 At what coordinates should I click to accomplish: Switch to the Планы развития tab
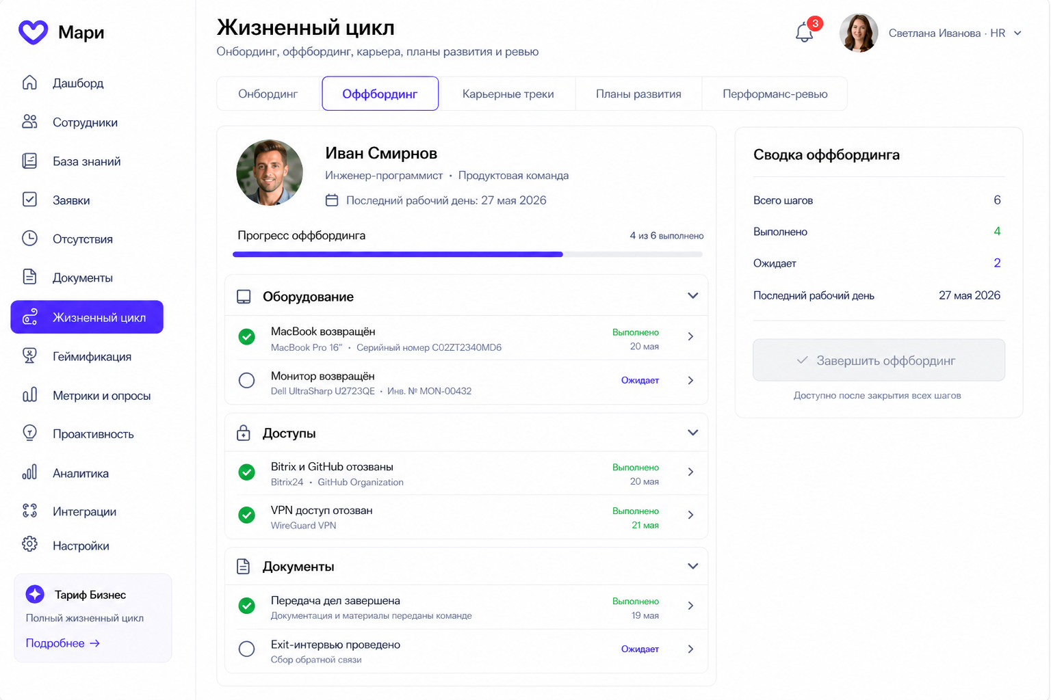click(x=638, y=94)
